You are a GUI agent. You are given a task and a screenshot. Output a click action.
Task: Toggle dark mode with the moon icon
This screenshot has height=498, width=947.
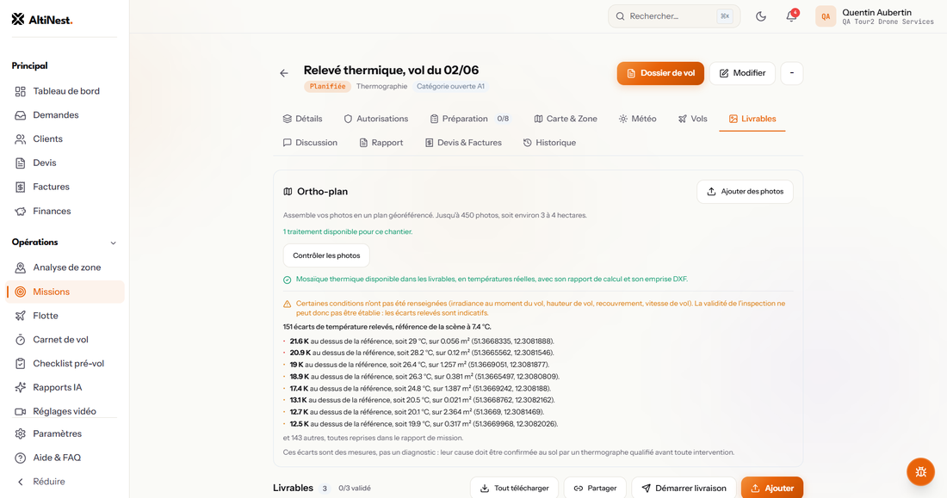761,16
